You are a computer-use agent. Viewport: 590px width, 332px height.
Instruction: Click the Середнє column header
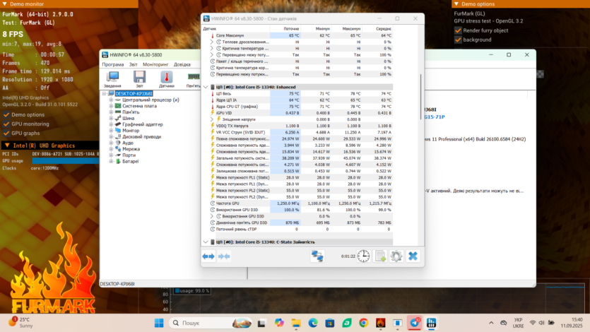[x=377, y=28]
